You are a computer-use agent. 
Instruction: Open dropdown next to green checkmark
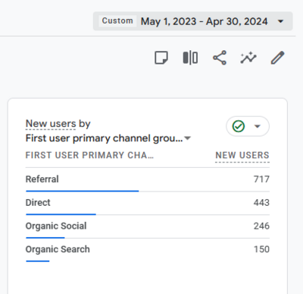(x=258, y=126)
